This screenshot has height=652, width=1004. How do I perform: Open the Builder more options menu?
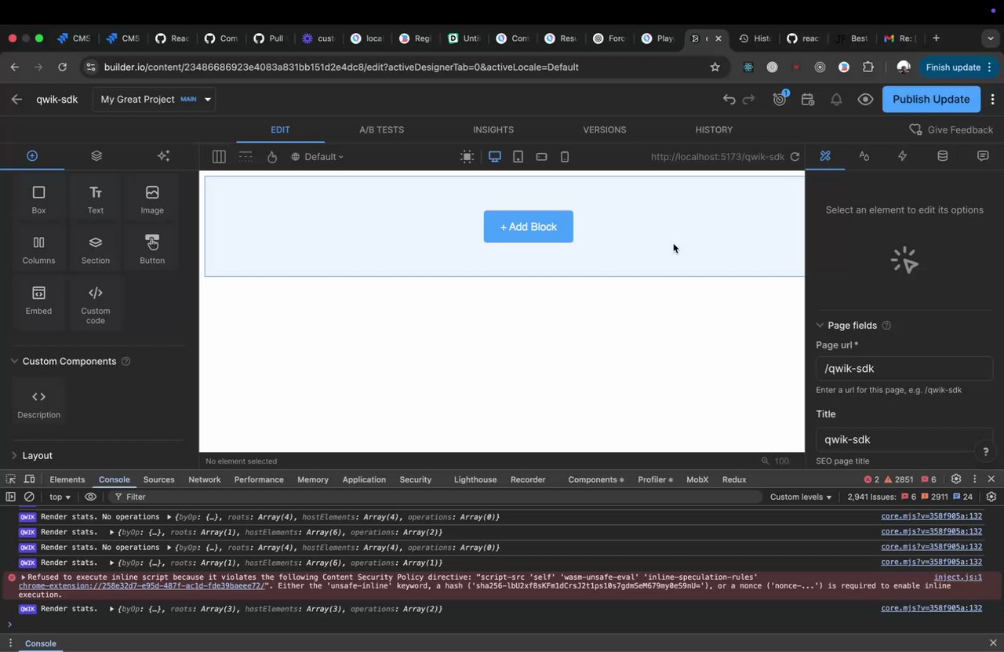993,100
